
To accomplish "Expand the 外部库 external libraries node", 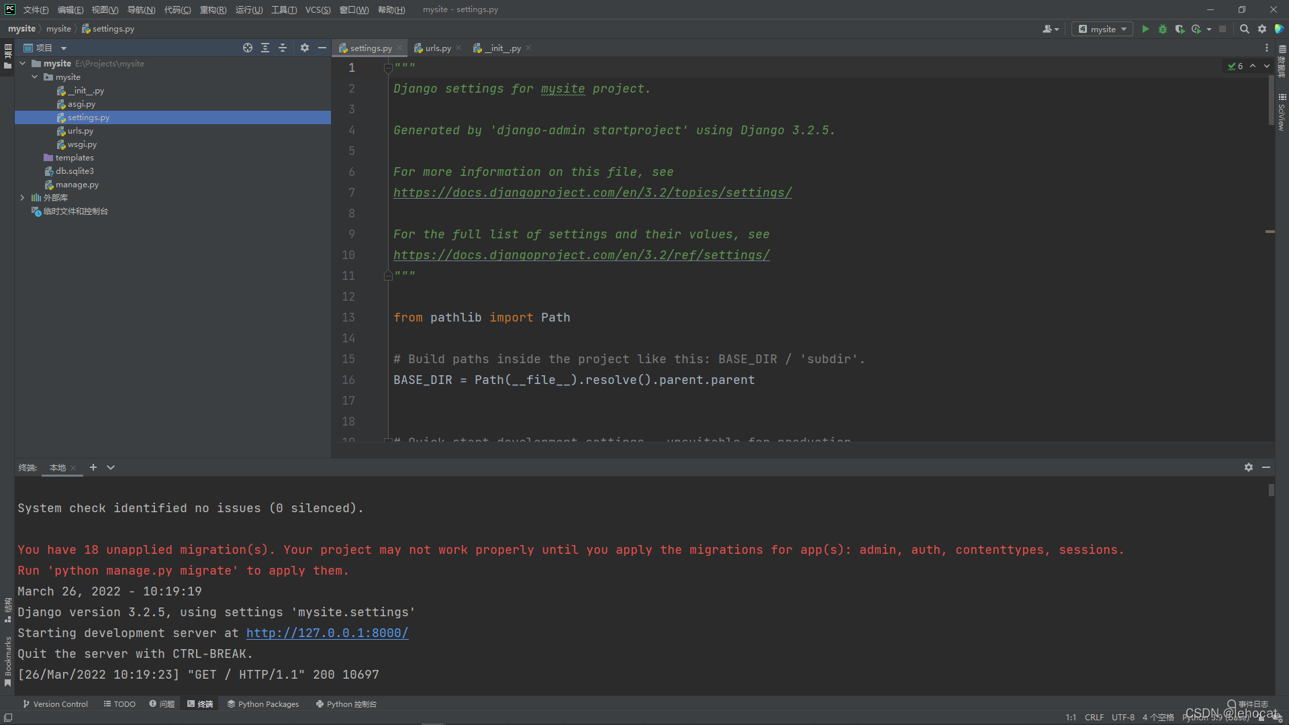I will 23,198.
